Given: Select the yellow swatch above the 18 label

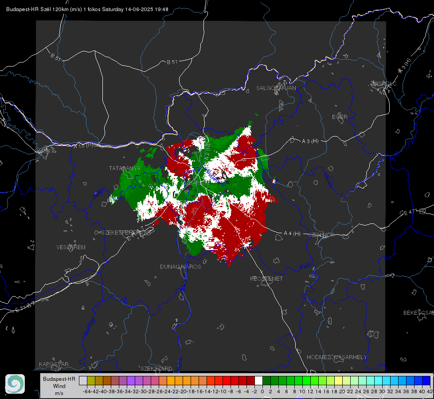Looking at the screenshot, I should tap(339, 381).
